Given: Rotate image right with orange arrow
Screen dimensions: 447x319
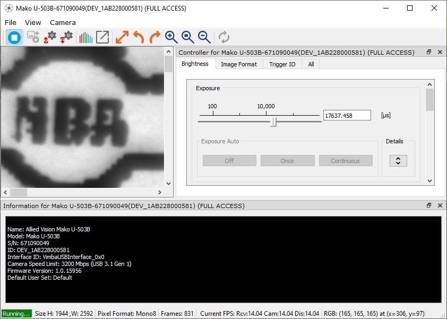Looking at the screenshot, I should click(x=155, y=37).
